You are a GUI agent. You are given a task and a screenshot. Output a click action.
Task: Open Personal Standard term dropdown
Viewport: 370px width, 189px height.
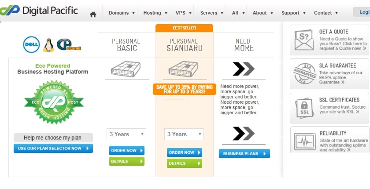click(184, 134)
